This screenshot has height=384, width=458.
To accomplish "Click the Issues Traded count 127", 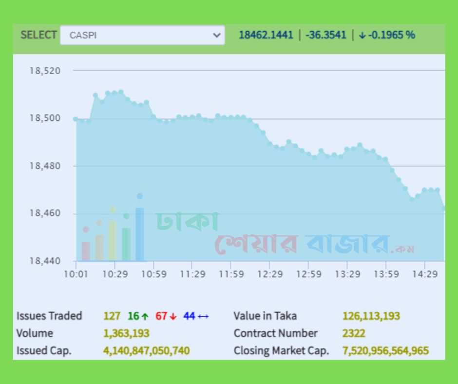I will pyautogui.click(x=112, y=316).
